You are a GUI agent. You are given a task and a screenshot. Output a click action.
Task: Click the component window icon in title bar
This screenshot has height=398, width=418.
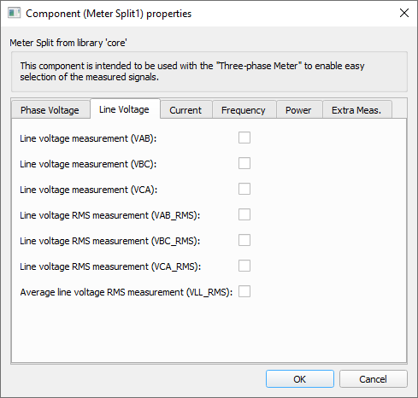15,13
